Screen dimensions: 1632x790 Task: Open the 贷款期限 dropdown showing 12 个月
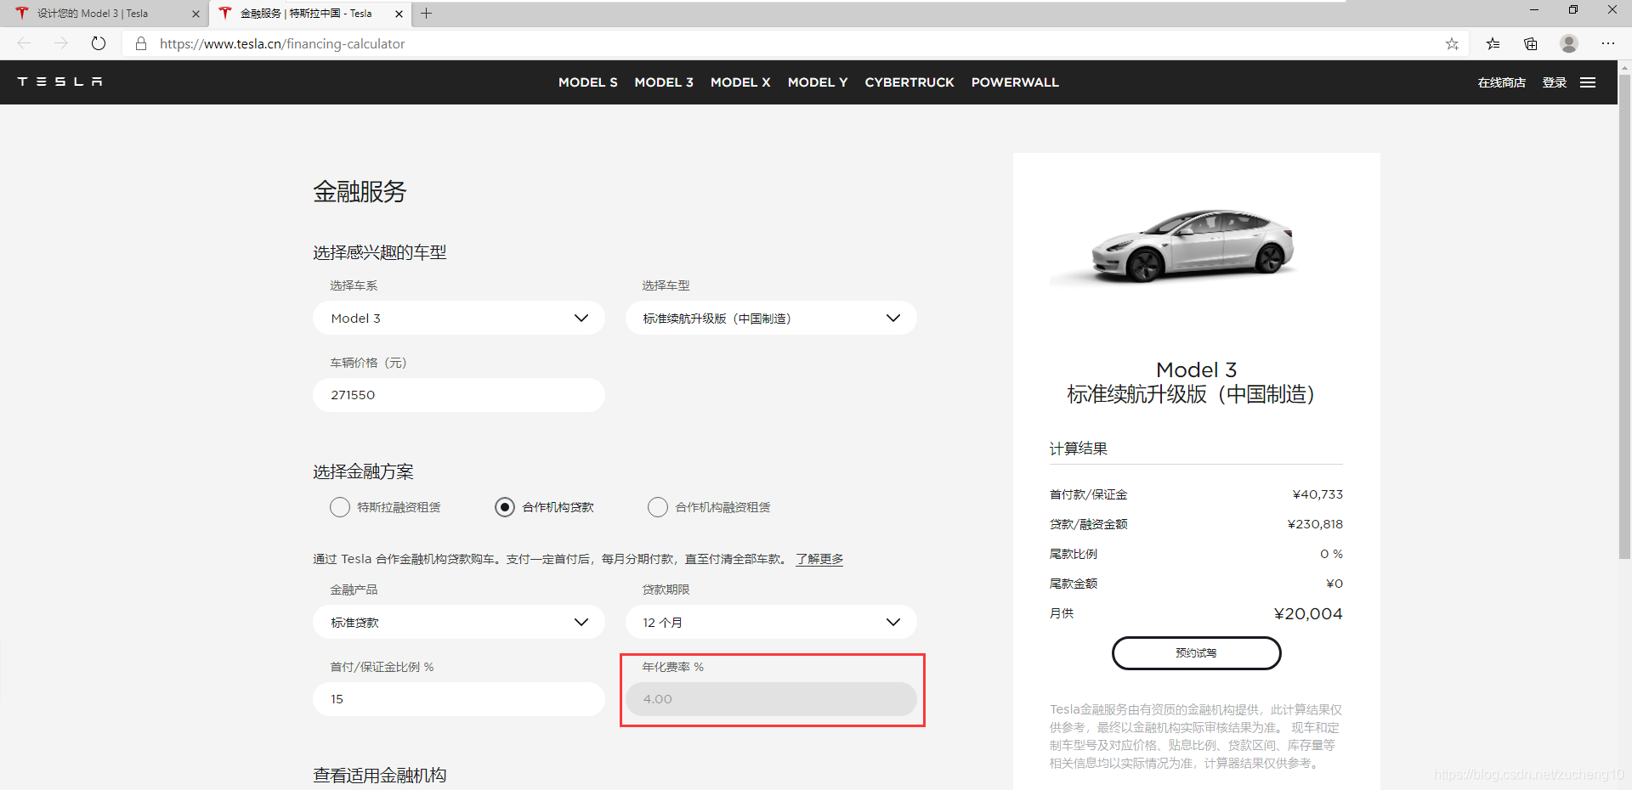pyautogui.click(x=771, y=622)
